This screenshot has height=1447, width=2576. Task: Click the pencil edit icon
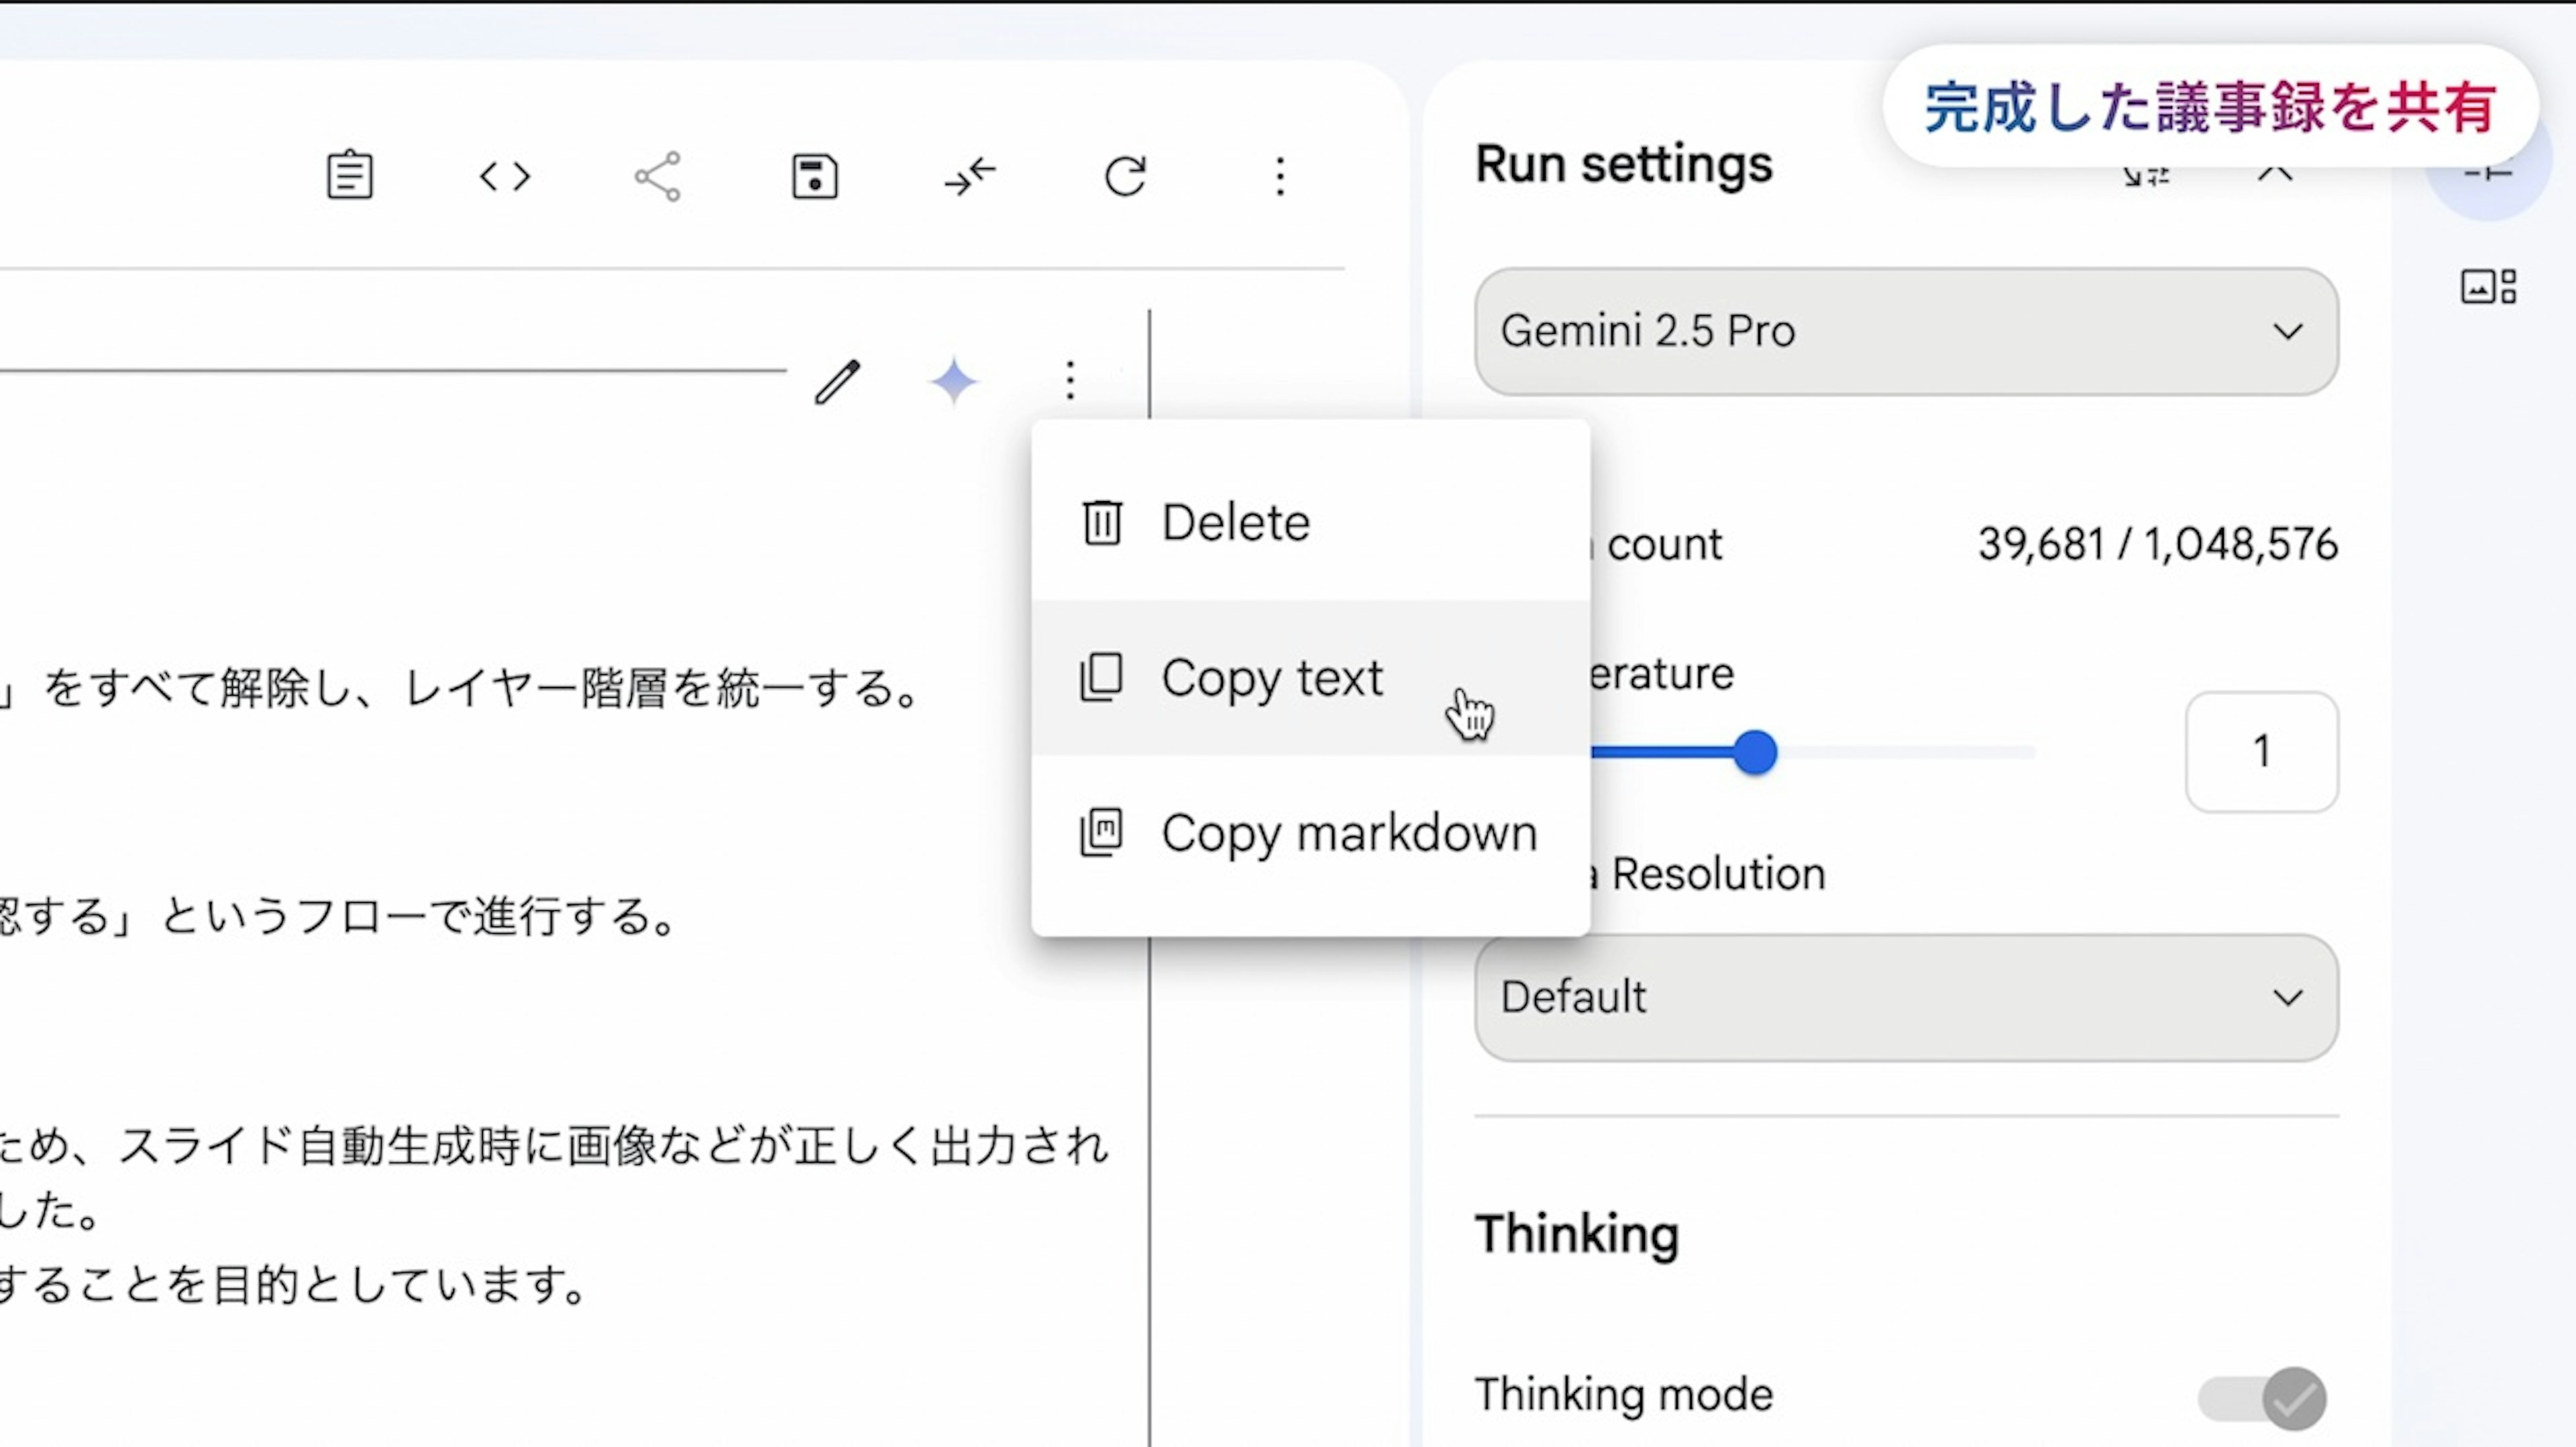[x=837, y=381]
